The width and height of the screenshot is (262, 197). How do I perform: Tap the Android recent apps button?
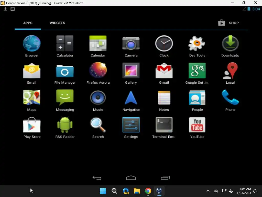[x=165, y=178]
